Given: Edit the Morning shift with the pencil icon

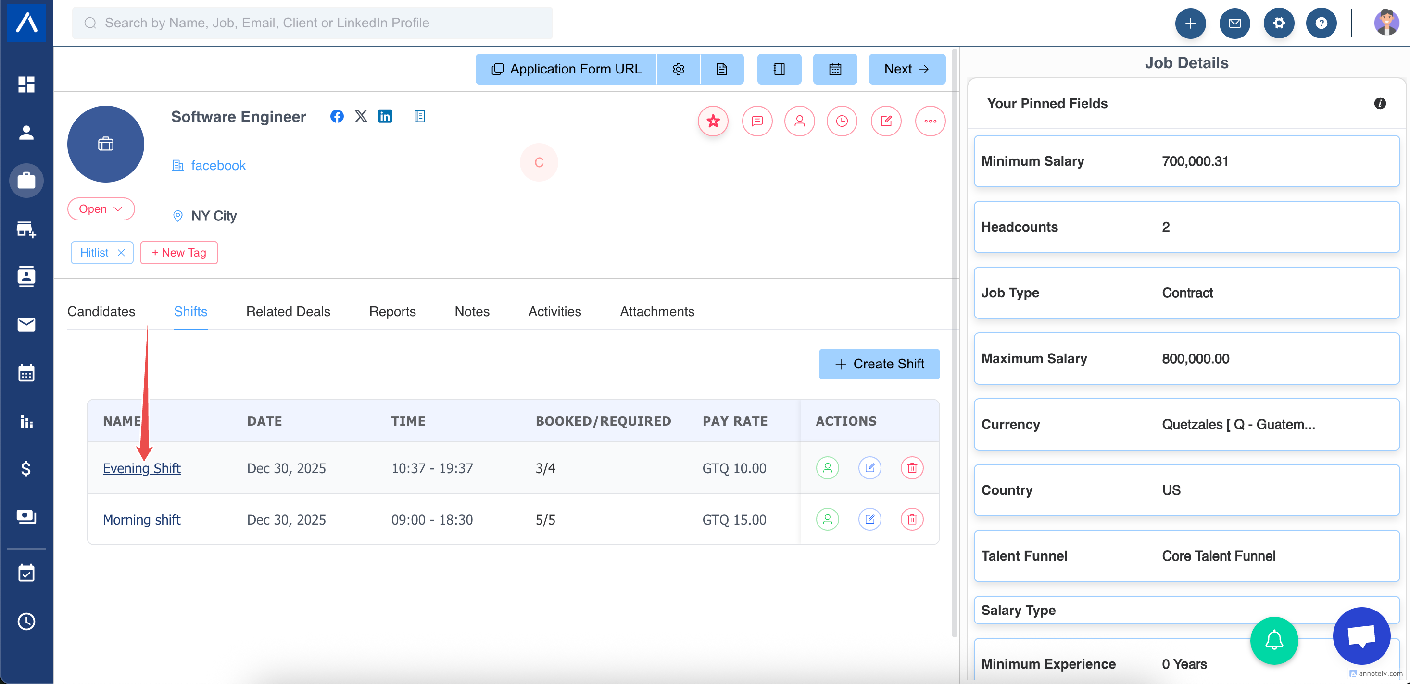Looking at the screenshot, I should coord(869,519).
